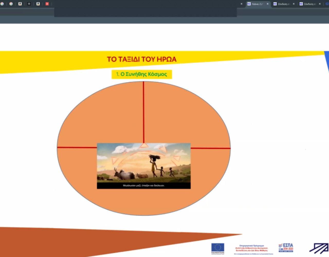Click the 'Επιχειρησιακό Πρόγραμμα' text in the footer
Viewport: 329px width, 257px height.
(x=252, y=246)
